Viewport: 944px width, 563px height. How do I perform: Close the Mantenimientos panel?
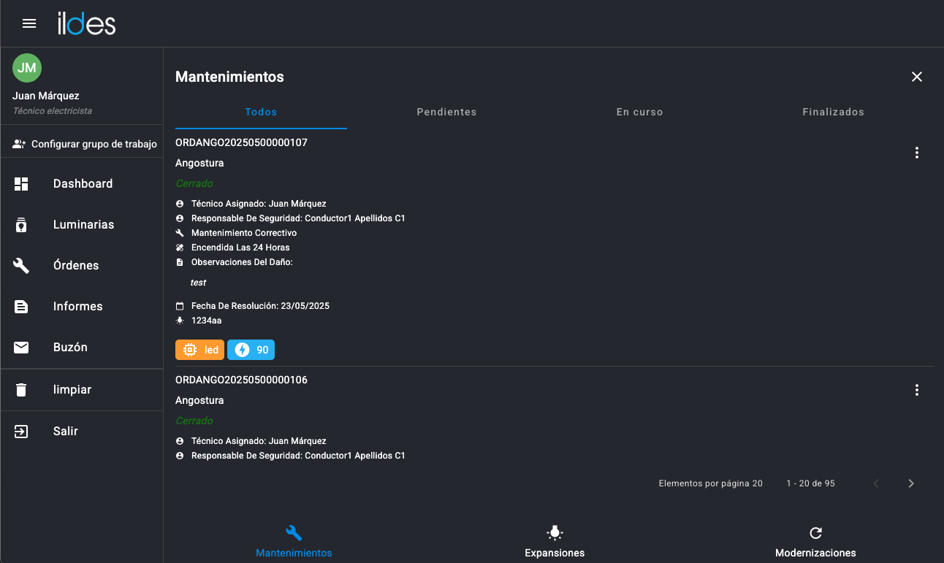pos(917,77)
